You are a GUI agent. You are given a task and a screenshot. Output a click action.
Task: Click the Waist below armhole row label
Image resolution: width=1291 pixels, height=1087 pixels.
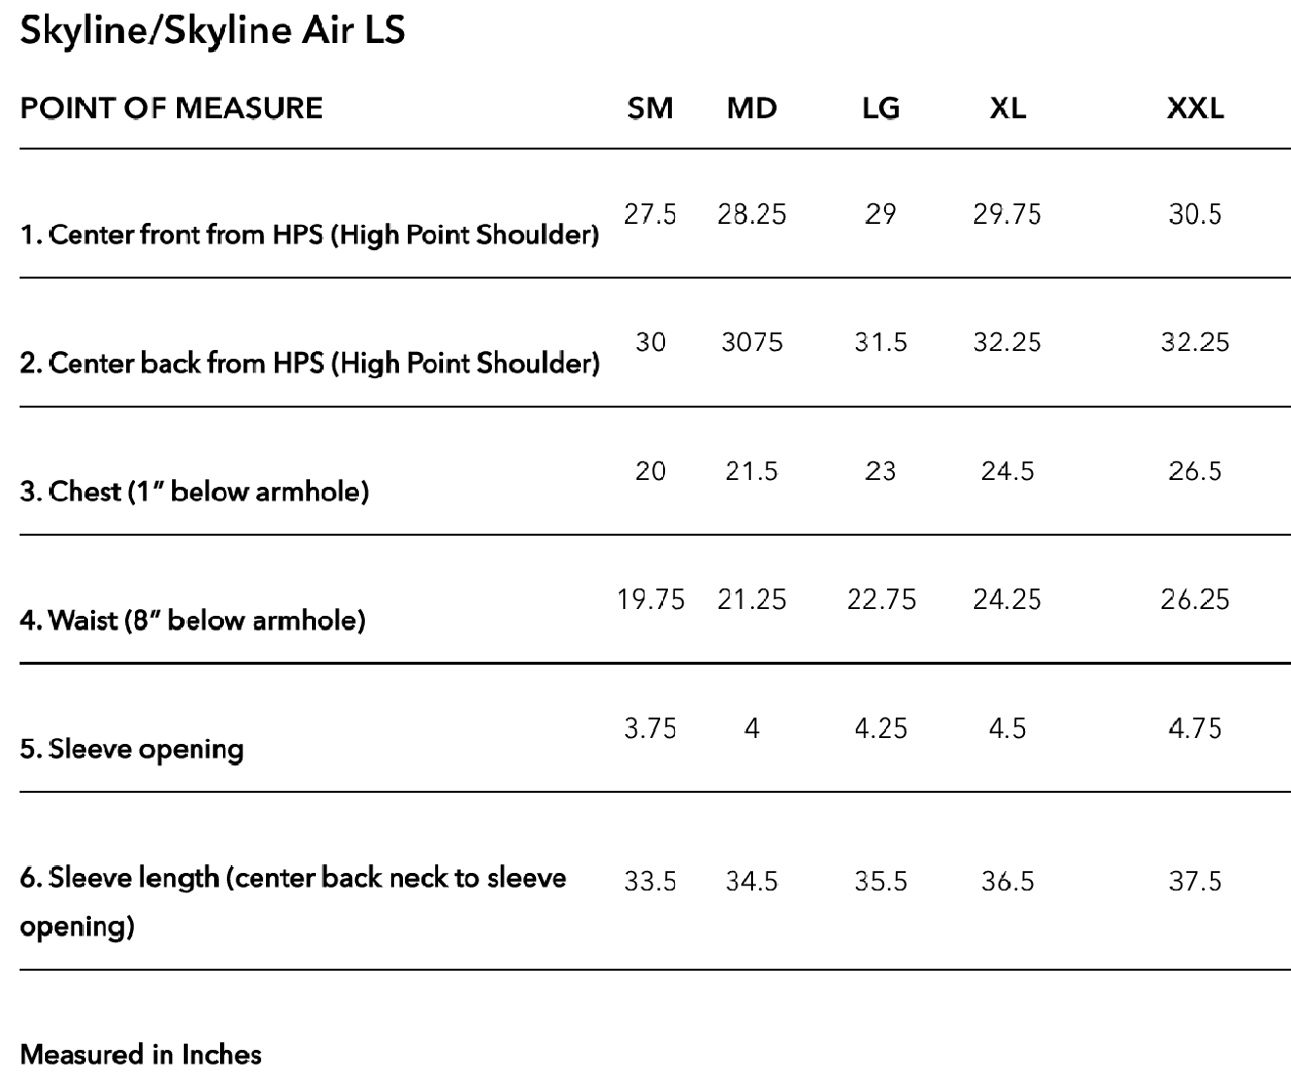click(192, 620)
